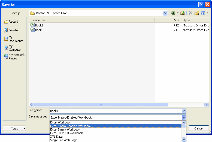
Task: Choose Excel Binary Workbook type
Action: click(116, 129)
